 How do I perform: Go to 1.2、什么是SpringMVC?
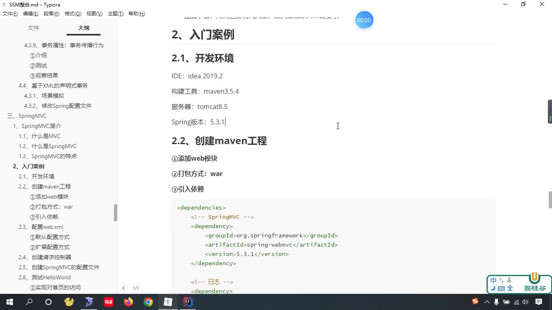tap(48, 146)
